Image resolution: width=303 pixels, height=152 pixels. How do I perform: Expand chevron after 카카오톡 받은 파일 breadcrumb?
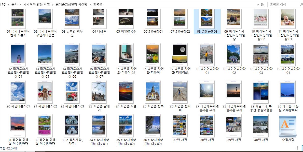(53, 5)
